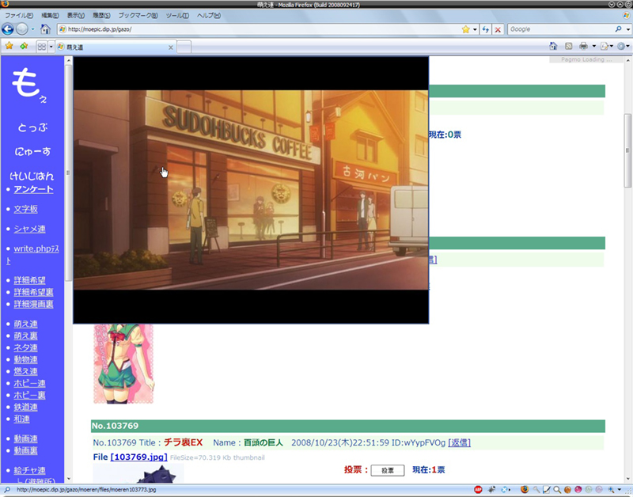The image size is (633, 497).
Task: Click the greyed Forward navigation button
Action: tap(22, 29)
